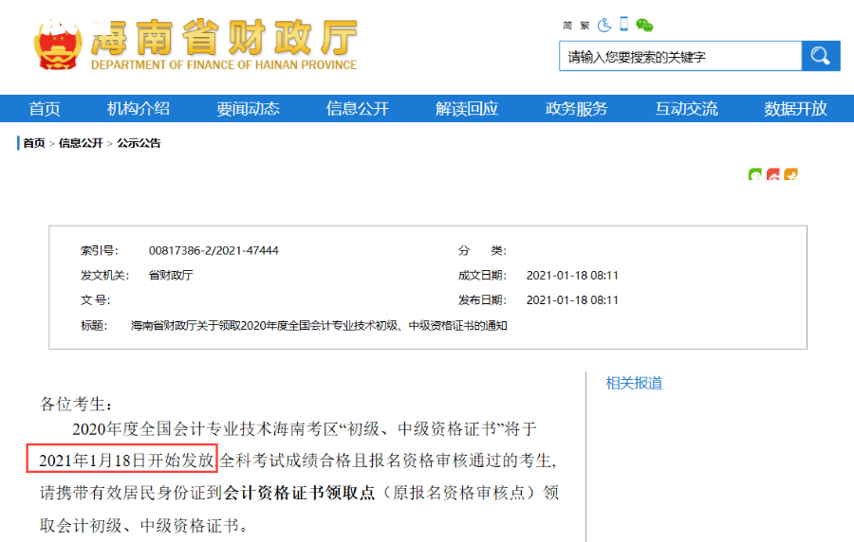Share via the green WeChat share icon
Screen dimensions: 854x542
(x=755, y=174)
